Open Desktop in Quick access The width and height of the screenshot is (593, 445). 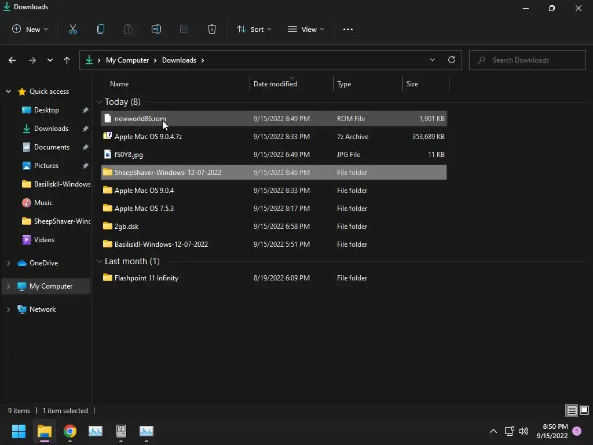pos(46,110)
